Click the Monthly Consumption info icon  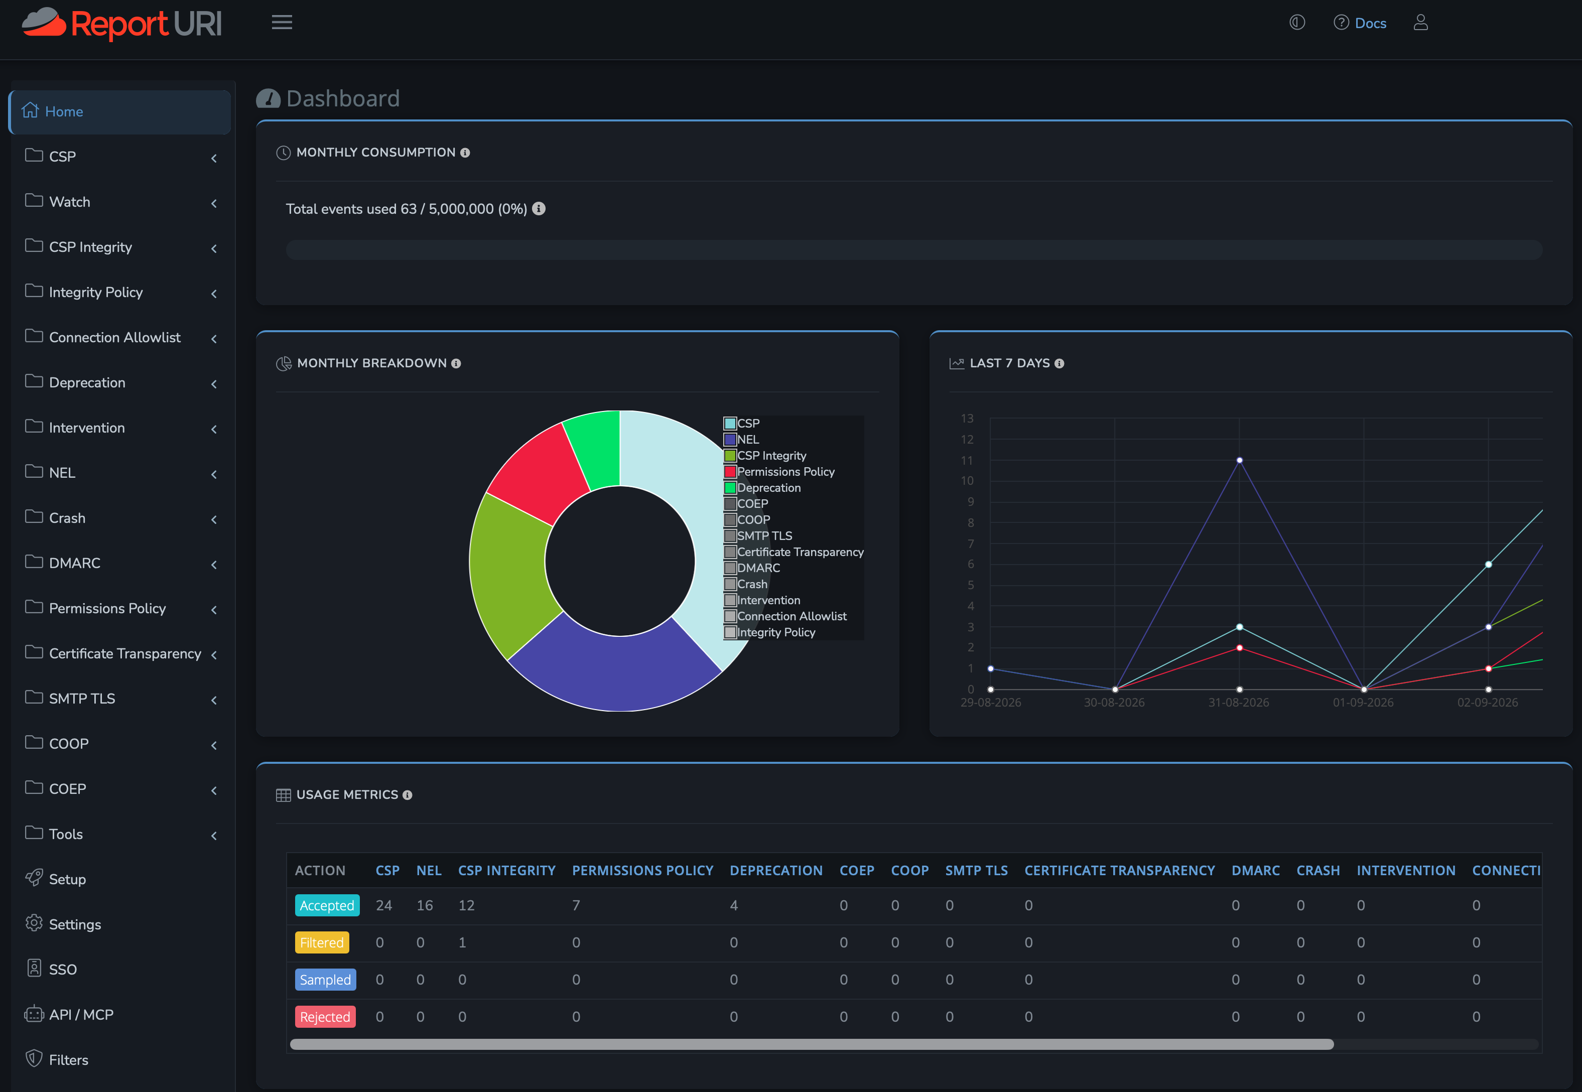(465, 153)
